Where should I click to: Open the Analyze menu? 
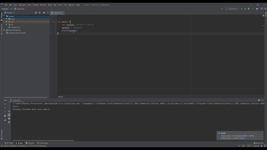[x=36, y=5]
